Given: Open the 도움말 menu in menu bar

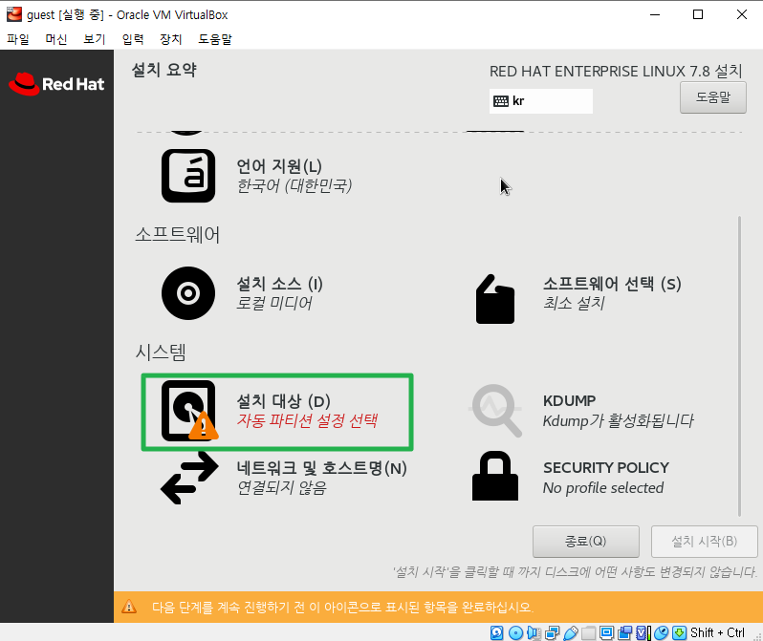Looking at the screenshot, I should (215, 39).
